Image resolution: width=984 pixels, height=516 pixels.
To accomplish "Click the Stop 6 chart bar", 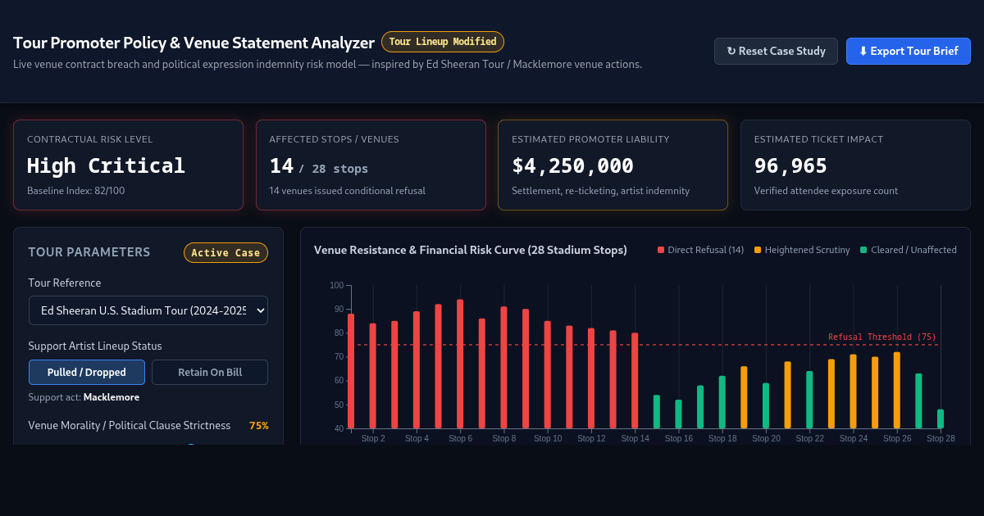I will coord(460,364).
